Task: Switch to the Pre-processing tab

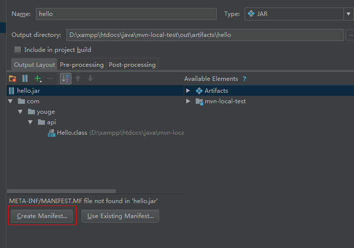Action: (x=81, y=65)
